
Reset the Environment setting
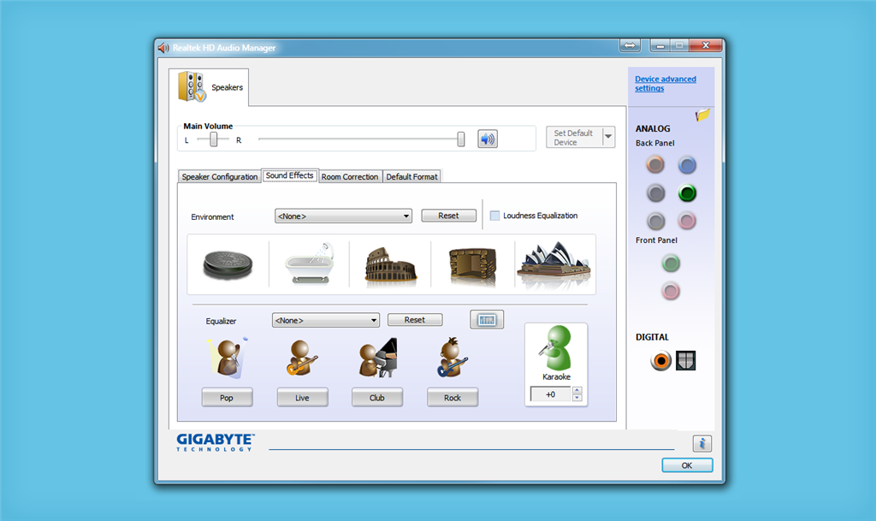(448, 216)
